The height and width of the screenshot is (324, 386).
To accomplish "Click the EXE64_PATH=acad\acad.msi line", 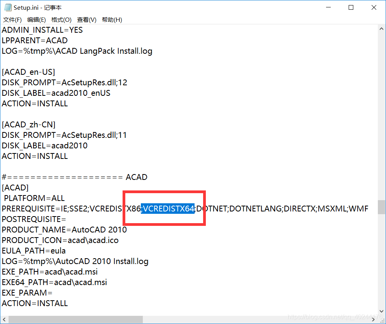I will pyautogui.click(x=54, y=282).
